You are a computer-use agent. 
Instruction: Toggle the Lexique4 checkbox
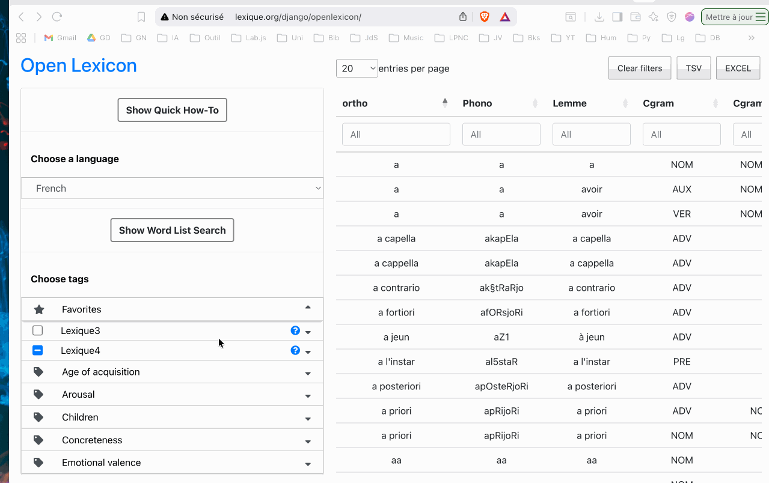point(38,350)
